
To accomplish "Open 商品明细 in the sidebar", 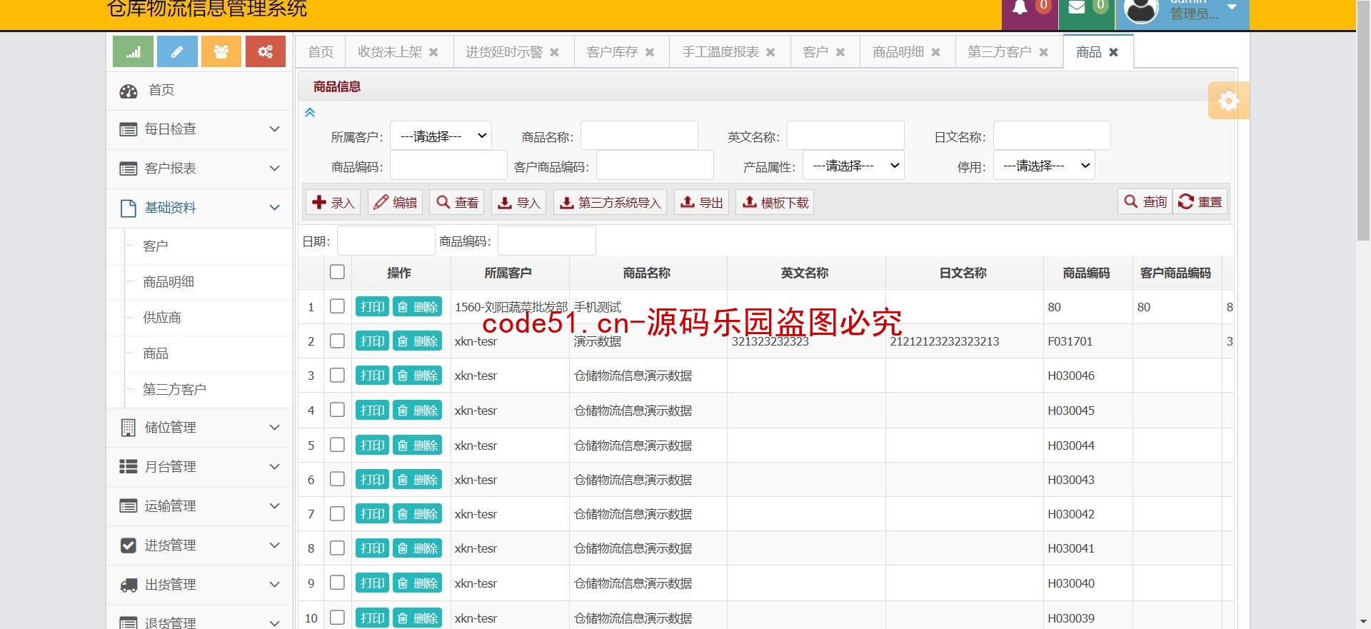I will (x=169, y=282).
